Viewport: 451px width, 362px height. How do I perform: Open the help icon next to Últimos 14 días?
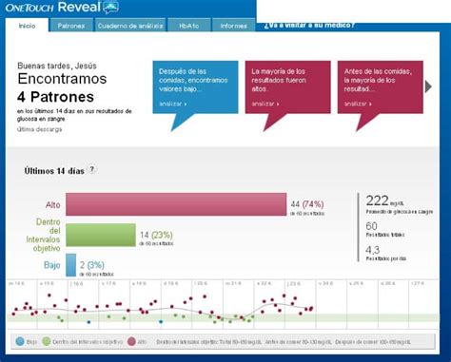pyautogui.click(x=92, y=169)
